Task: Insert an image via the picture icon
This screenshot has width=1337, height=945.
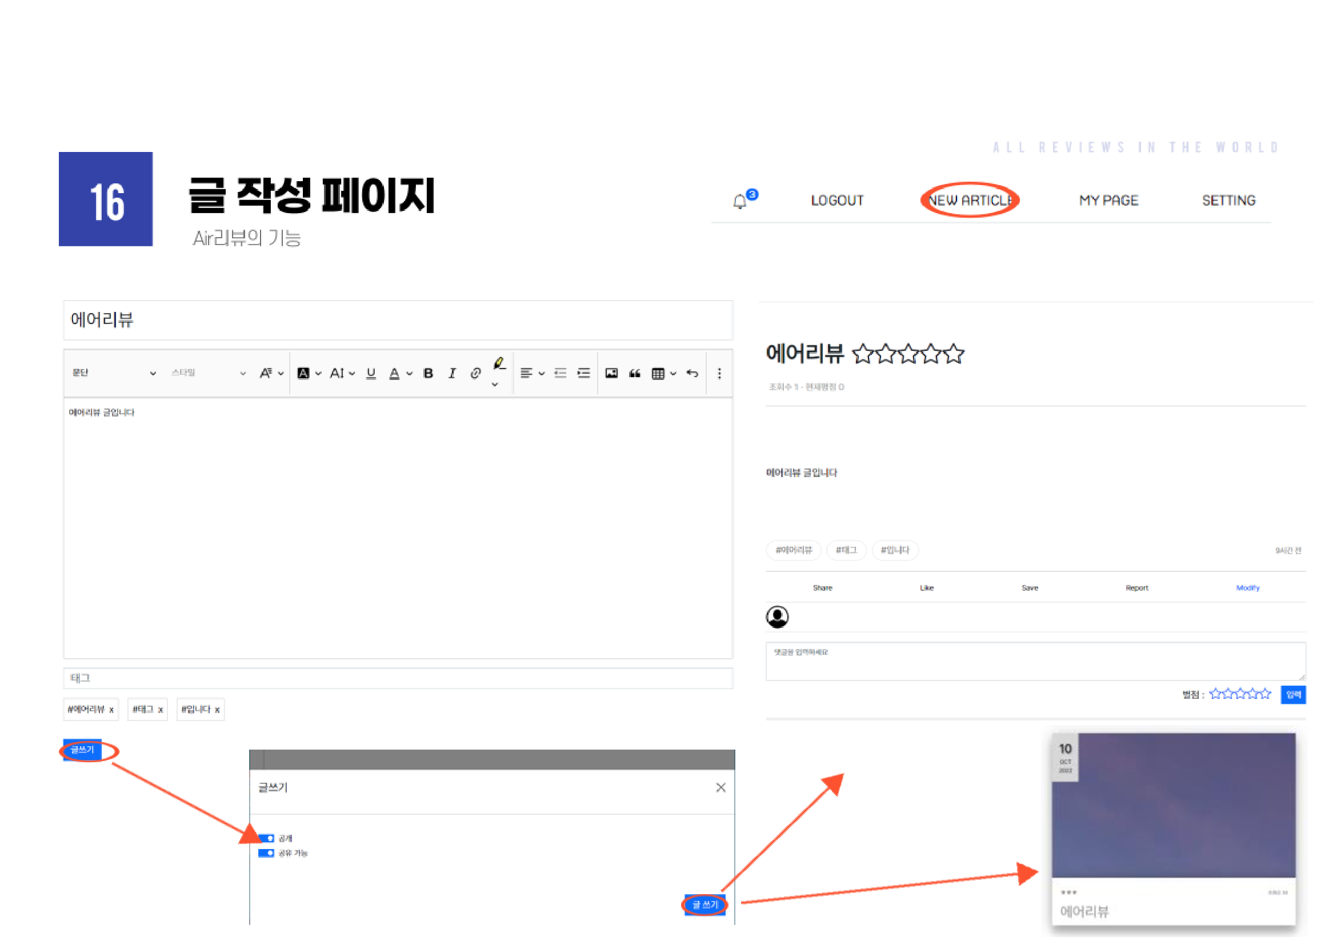Action: (611, 374)
